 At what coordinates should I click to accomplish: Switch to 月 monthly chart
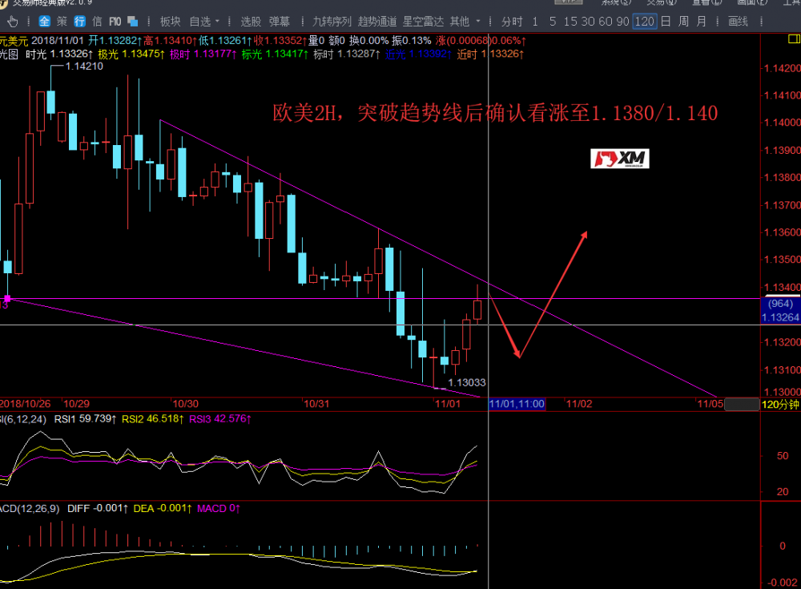click(702, 22)
